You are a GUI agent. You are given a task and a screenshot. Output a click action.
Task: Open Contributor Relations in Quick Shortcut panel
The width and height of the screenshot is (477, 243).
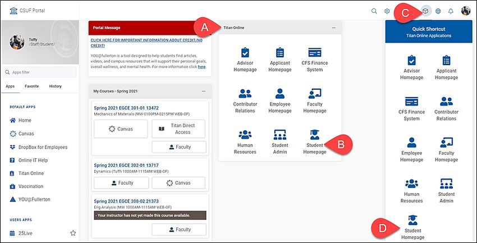click(446, 108)
